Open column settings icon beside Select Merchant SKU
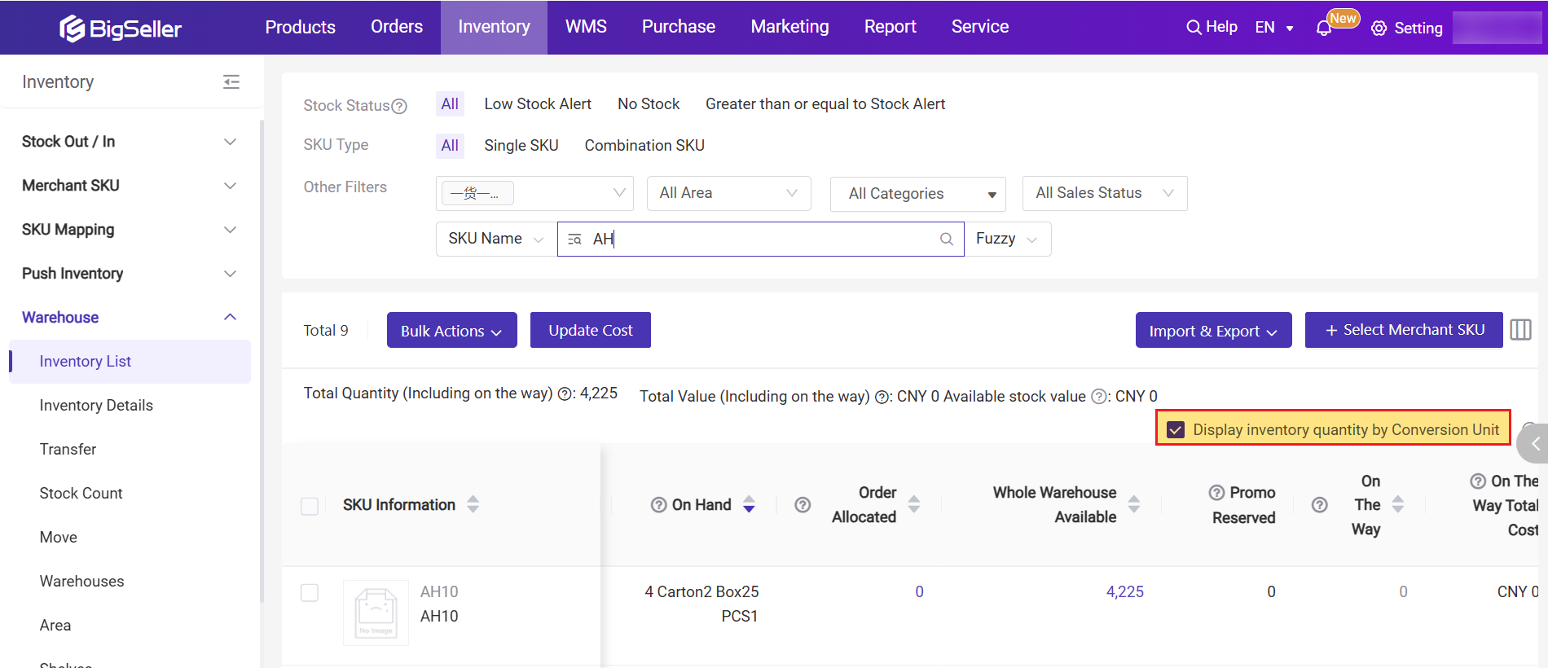The width and height of the screenshot is (1548, 668). point(1521,330)
